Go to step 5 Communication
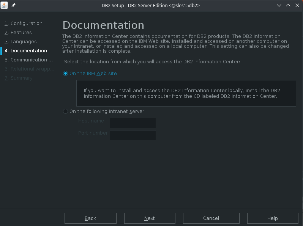The width and height of the screenshot is (303, 226). point(28,60)
